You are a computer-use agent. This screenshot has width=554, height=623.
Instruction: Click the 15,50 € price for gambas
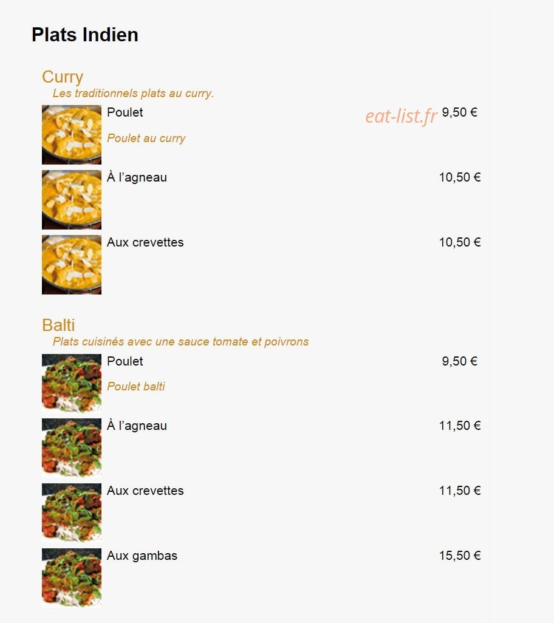click(460, 556)
